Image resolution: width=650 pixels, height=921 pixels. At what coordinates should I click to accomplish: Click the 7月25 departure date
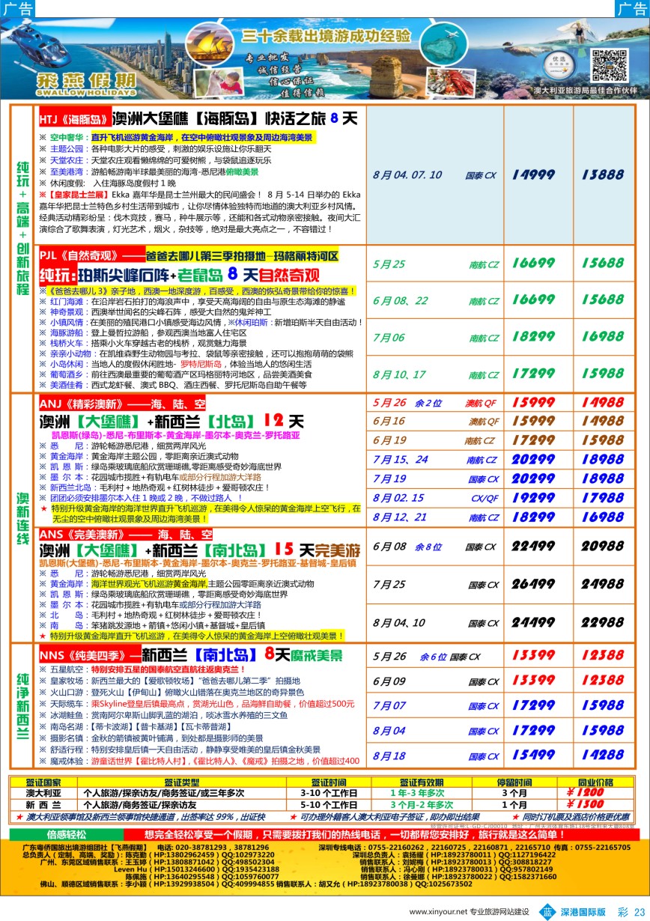pyautogui.click(x=389, y=584)
